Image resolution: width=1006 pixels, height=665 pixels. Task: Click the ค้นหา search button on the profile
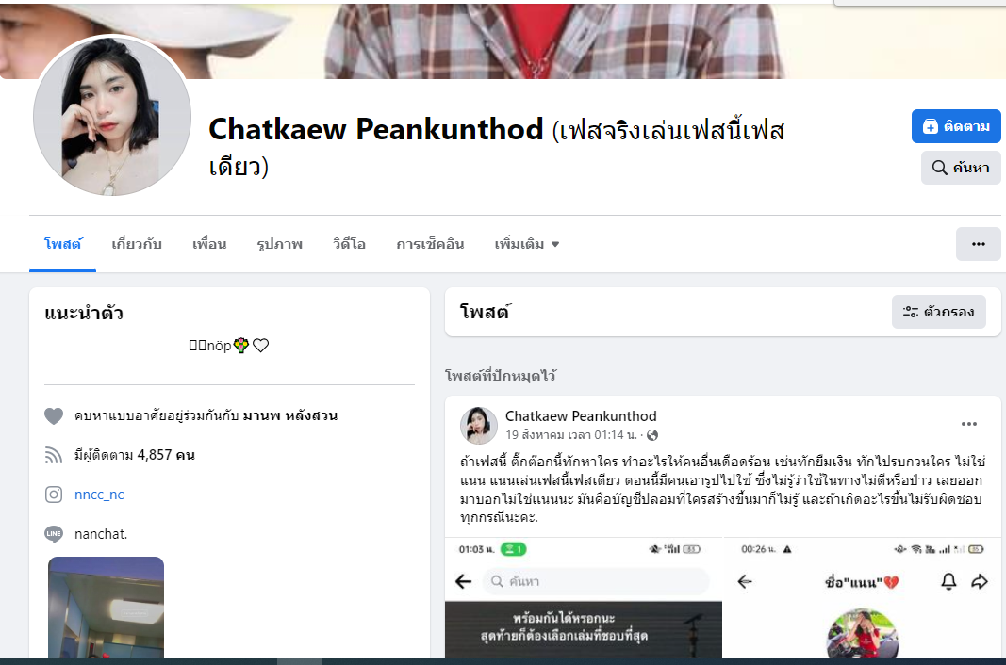pos(961,168)
